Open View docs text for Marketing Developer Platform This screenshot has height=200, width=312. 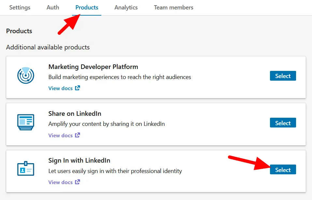tap(61, 88)
